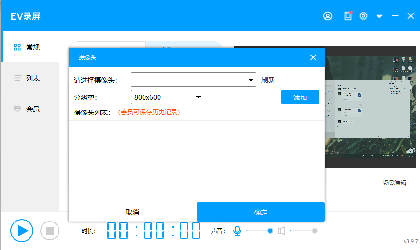Image resolution: width=420 pixels, height=250 pixels.
Task: Open the settings gear in title bar
Action: pos(363,16)
